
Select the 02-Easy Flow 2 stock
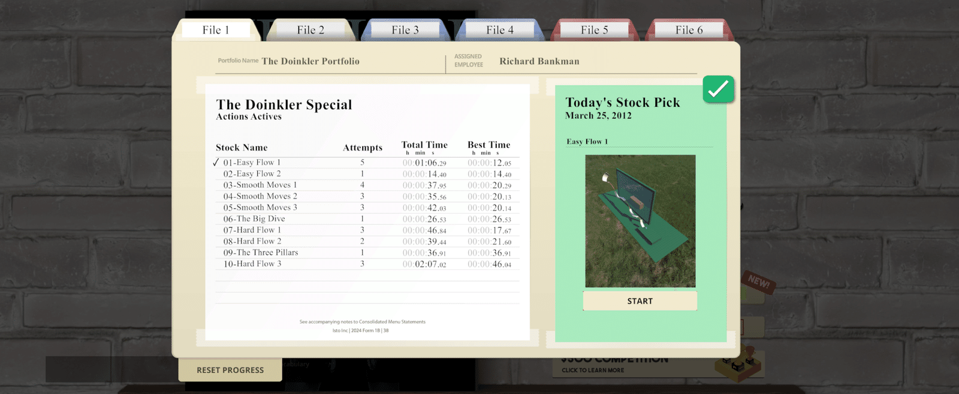click(367, 174)
